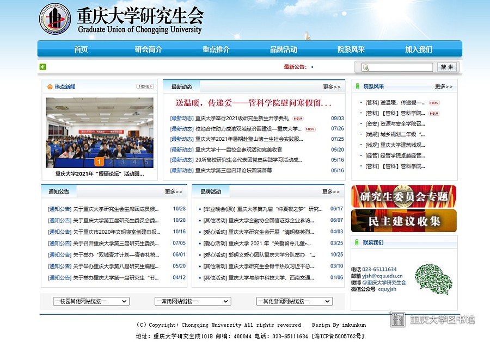
Task: Click email address yjsh@cqu.edu.cn
Action: (382, 276)
